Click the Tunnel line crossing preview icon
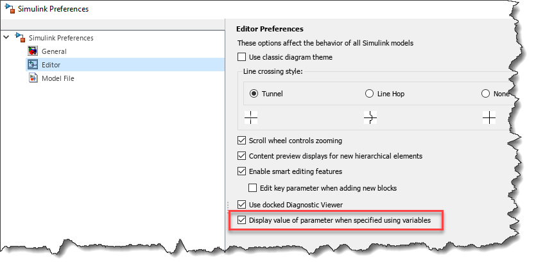This screenshot has width=536, height=269. click(x=251, y=118)
